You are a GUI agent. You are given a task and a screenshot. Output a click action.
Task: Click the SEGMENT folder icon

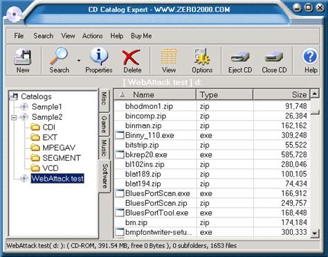(35, 158)
